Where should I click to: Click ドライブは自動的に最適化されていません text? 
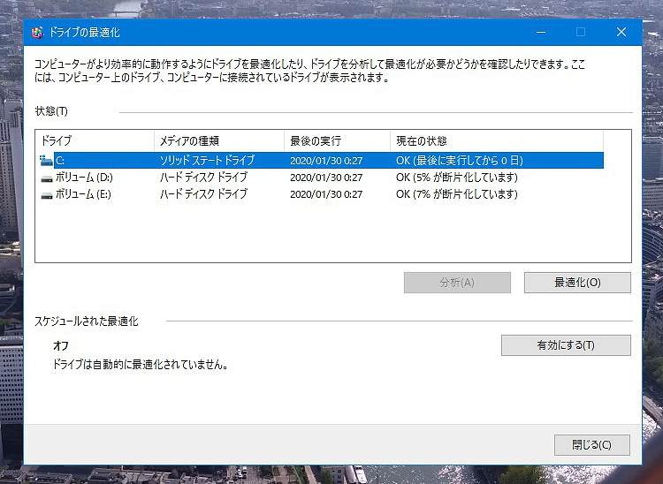pos(141,365)
